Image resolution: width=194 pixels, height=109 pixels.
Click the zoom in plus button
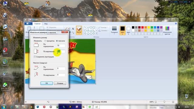click(173, 102)
